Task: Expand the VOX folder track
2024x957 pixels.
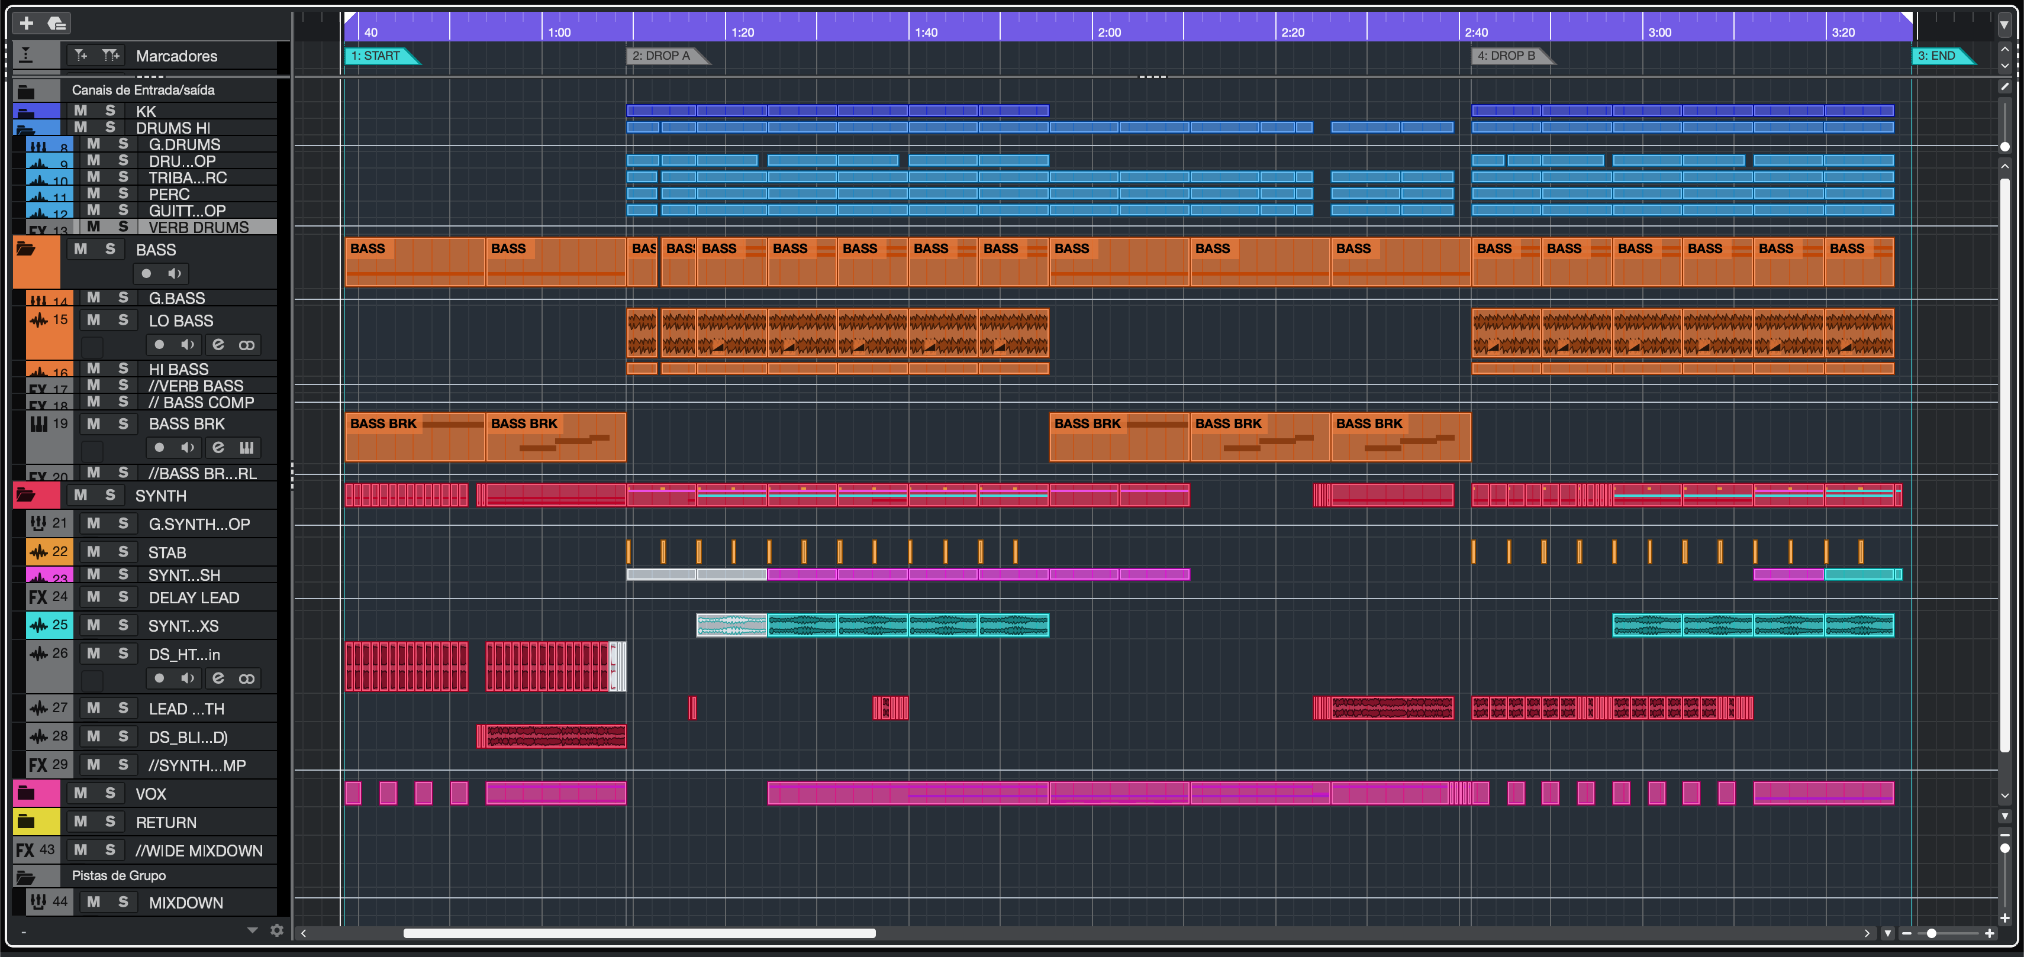Action: (x=26, y=793)
